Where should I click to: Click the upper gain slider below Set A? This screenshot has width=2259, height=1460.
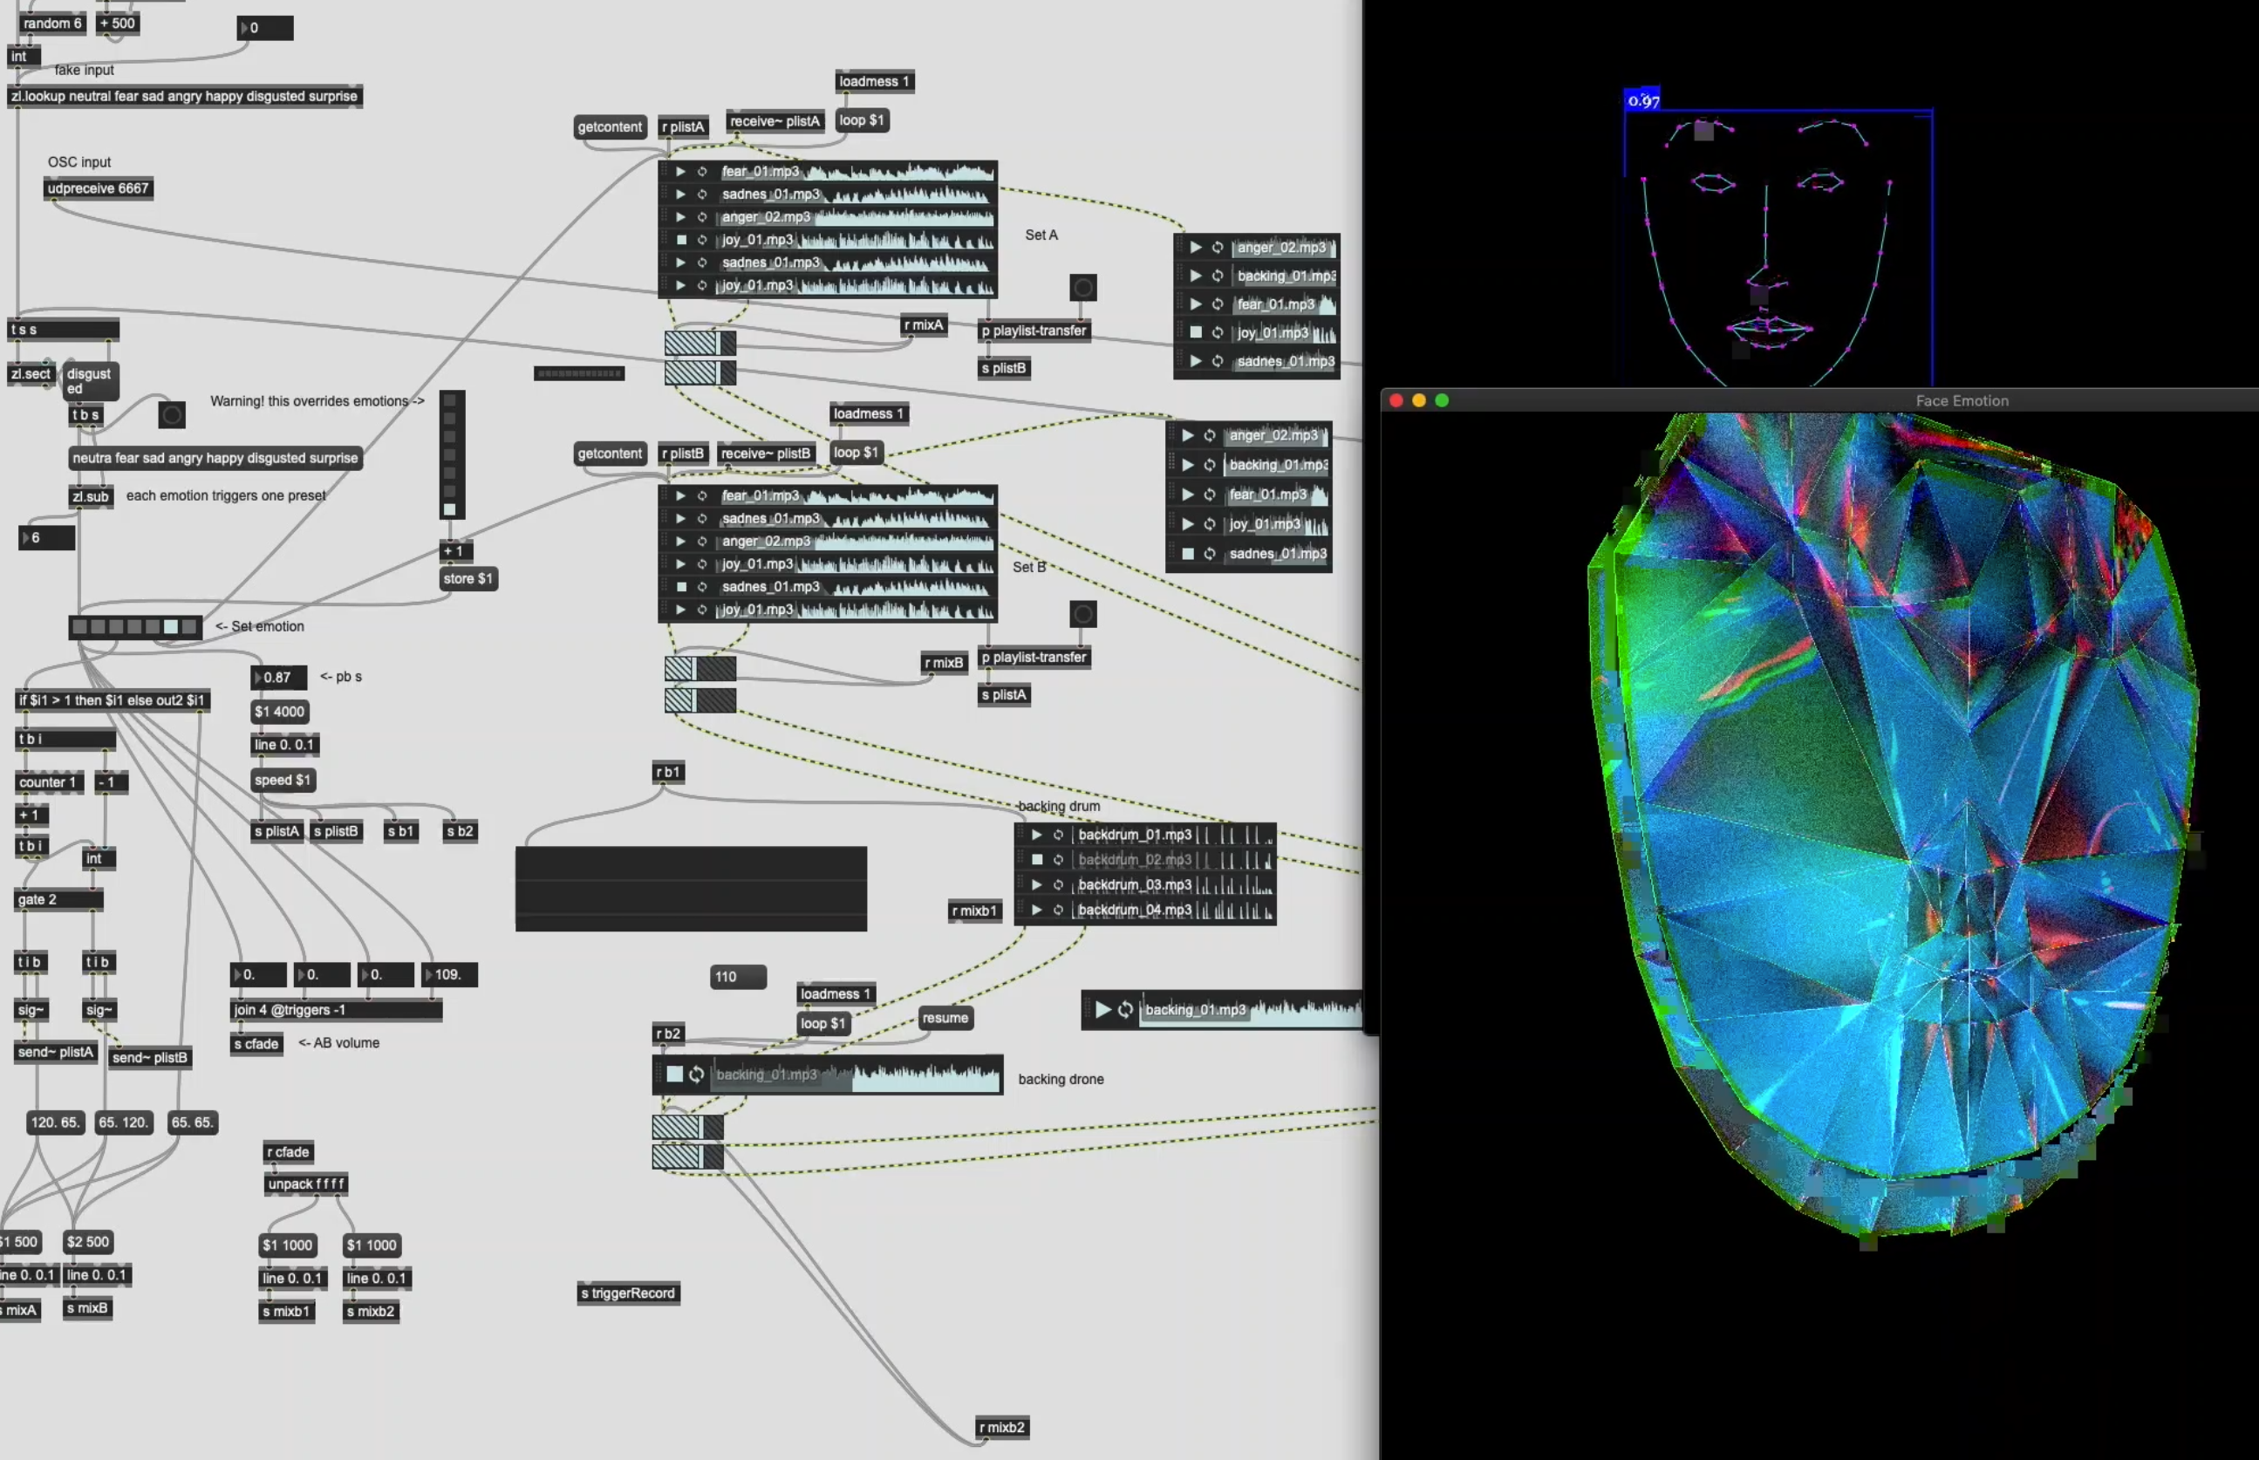pos(700,342)
